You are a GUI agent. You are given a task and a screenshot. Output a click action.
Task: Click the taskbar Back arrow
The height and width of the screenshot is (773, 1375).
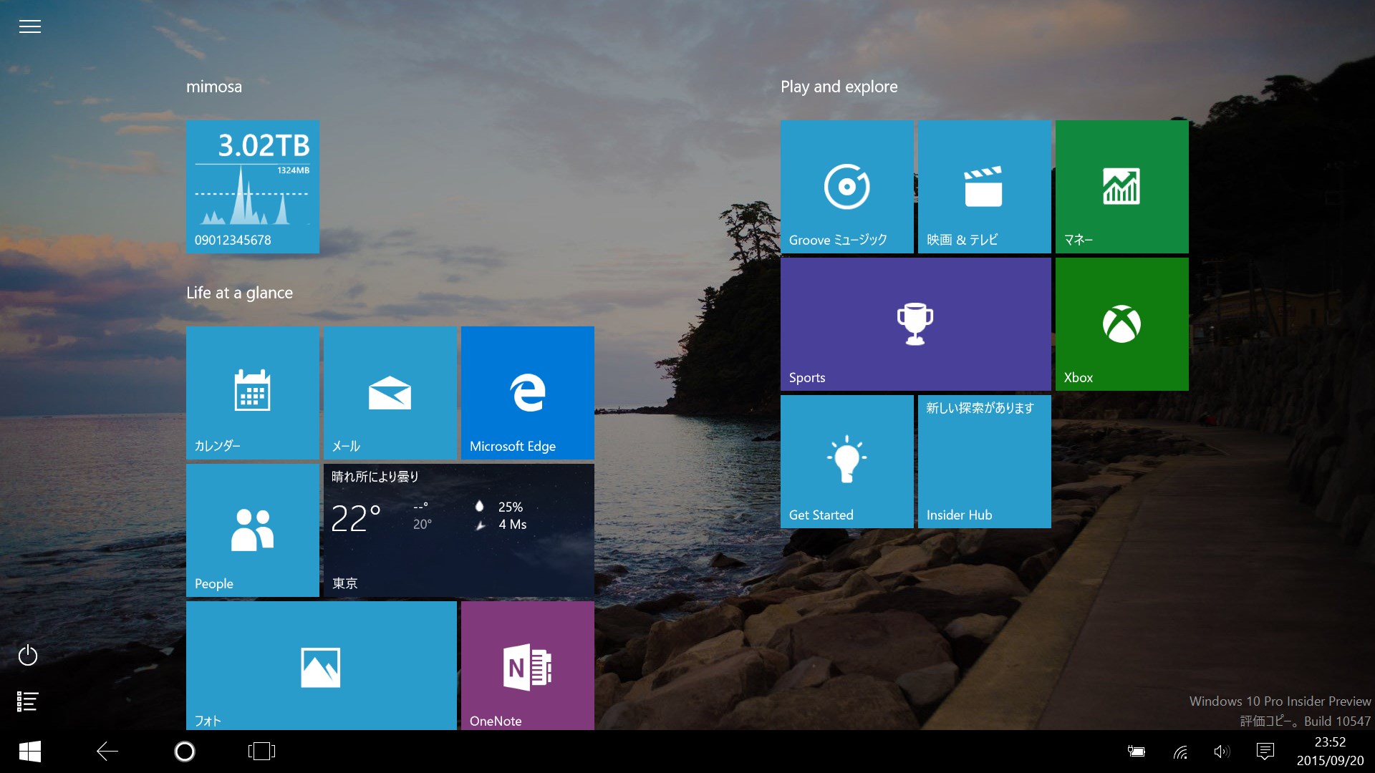click(107, 751)
